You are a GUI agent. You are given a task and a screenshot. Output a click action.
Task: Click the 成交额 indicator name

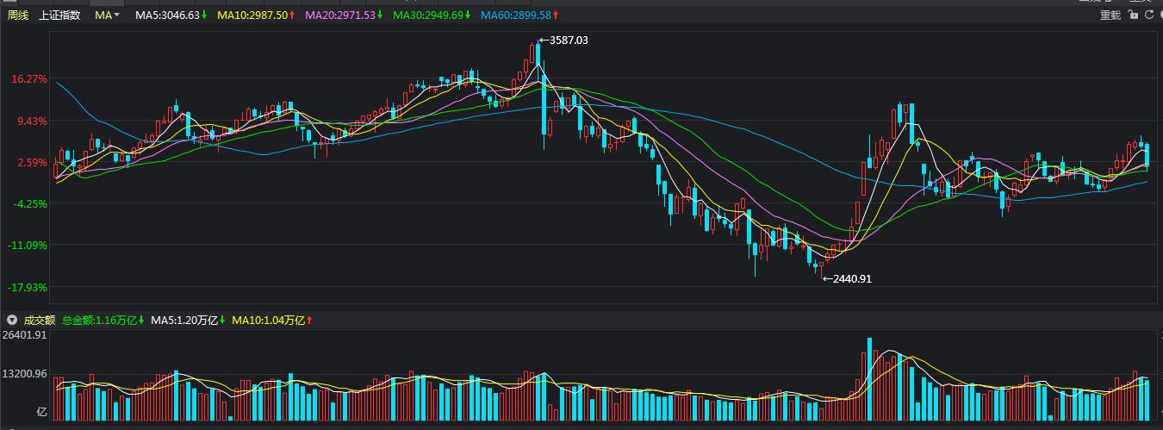pos(39,321)
